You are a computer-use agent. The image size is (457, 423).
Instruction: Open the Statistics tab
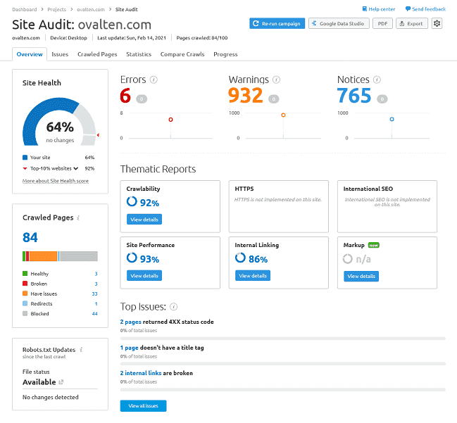(139, 54)
